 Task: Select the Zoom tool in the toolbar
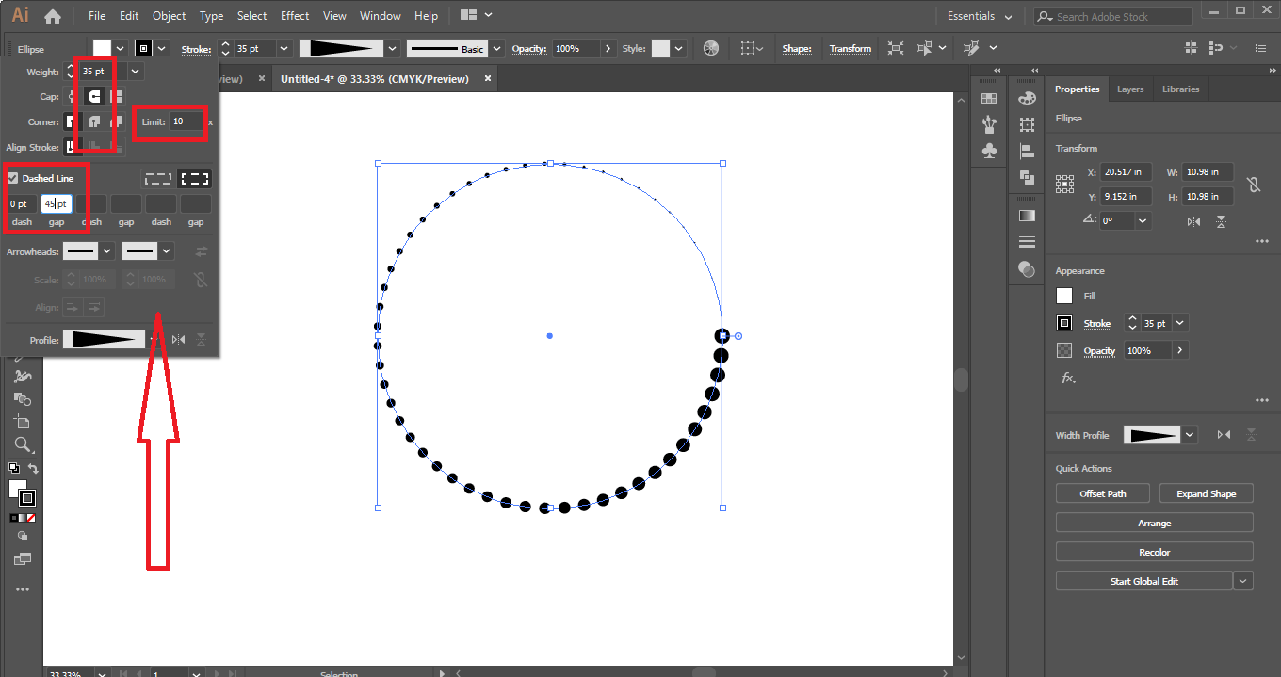(23, 444)
